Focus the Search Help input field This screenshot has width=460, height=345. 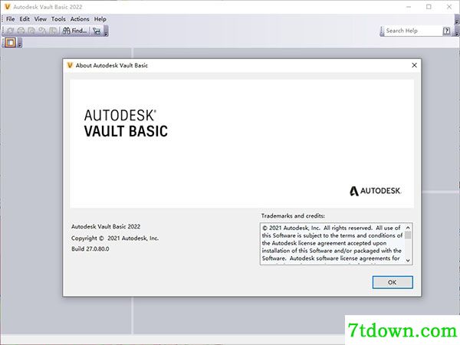pos(413,31)
